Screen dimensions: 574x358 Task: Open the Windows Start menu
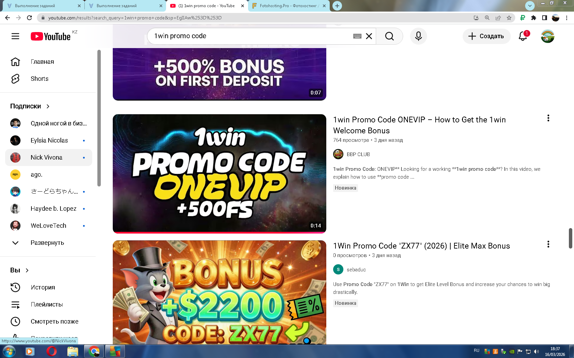tap(9, 351)
